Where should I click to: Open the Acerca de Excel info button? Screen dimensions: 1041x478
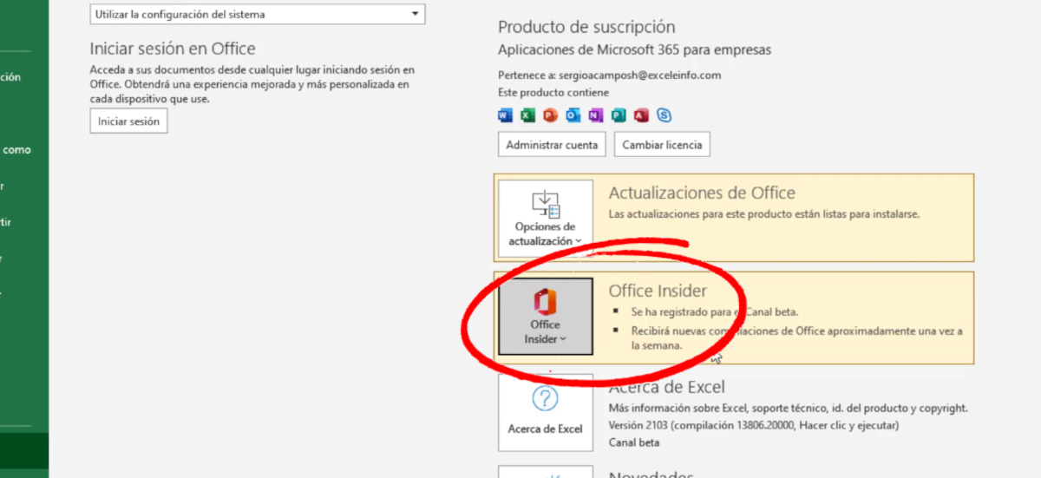546,412
